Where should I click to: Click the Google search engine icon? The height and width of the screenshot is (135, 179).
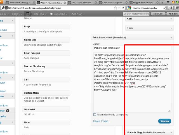tap(129, 8)
